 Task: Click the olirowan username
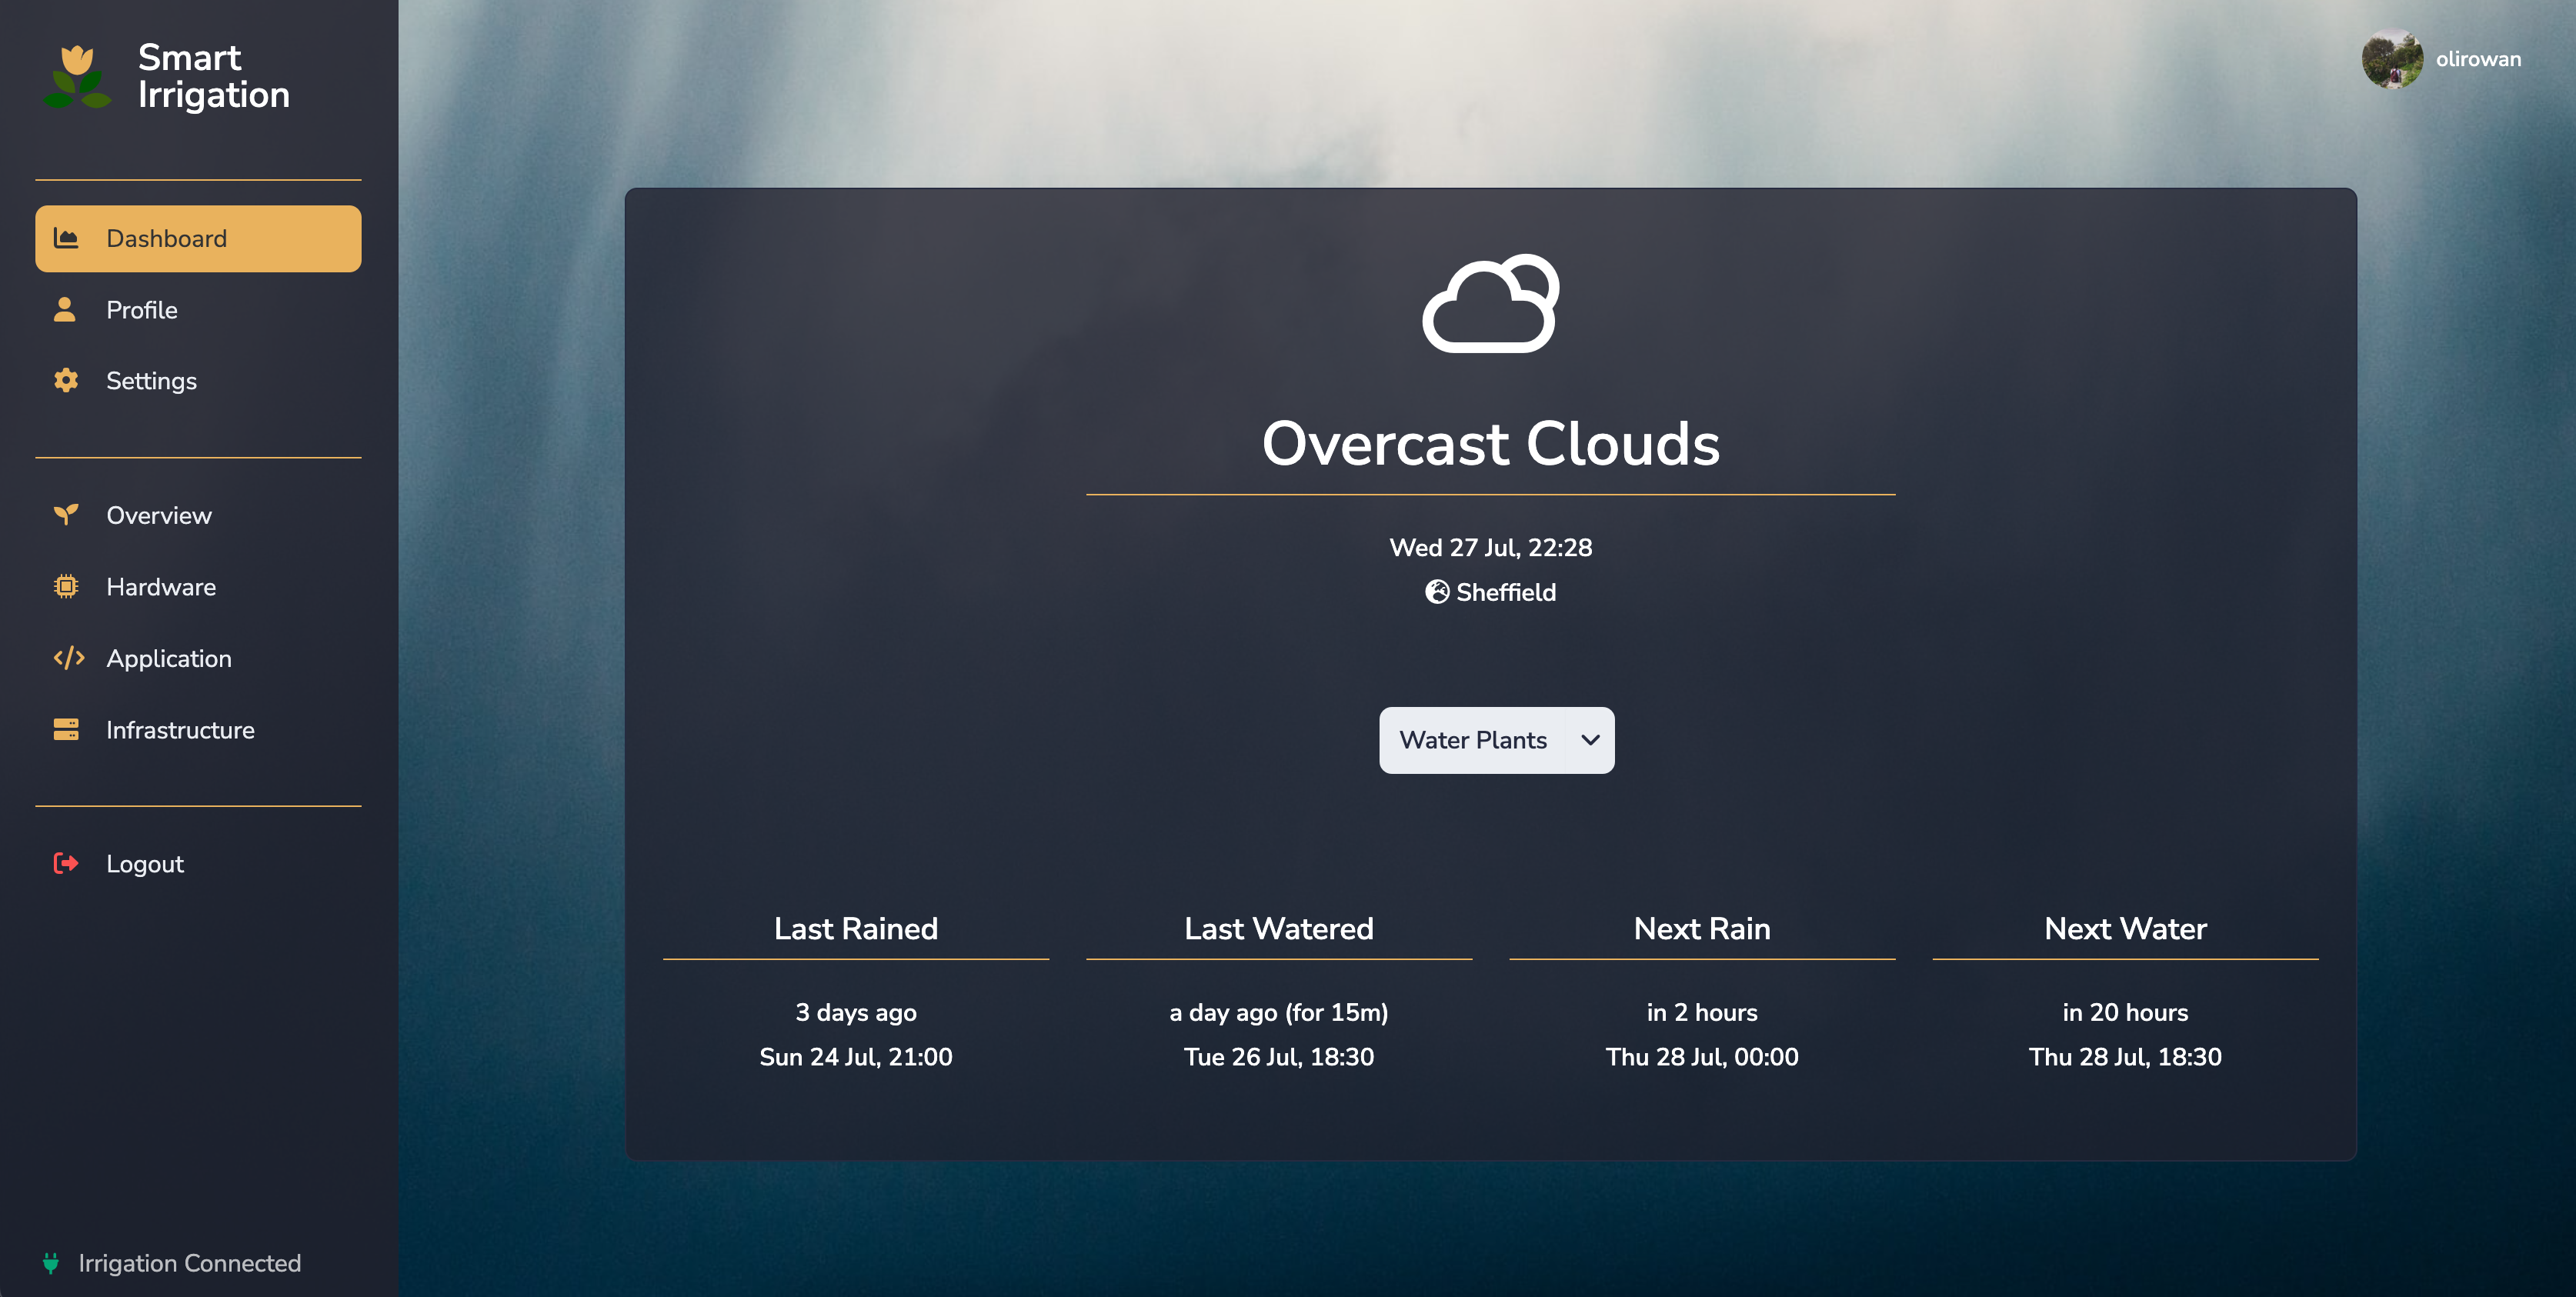click(2478, 59)
